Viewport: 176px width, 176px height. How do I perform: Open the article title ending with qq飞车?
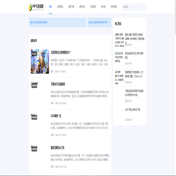58,148
